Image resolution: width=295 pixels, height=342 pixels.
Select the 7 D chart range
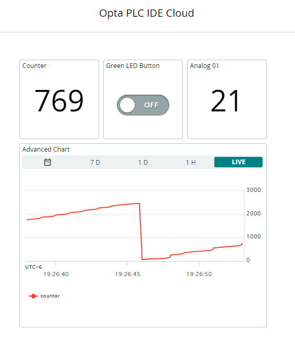click(95, 162)
